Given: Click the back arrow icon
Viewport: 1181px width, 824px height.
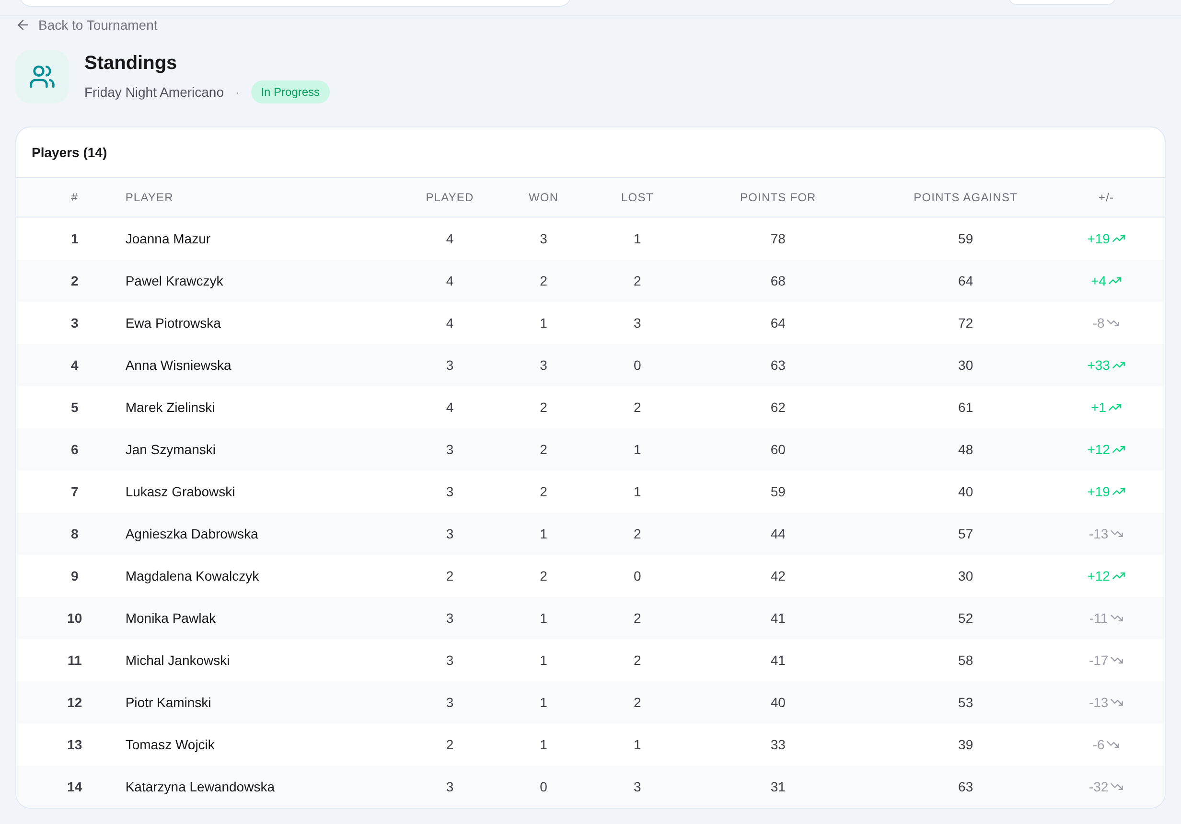Looking at the screenshot, I should coord(23,25).
